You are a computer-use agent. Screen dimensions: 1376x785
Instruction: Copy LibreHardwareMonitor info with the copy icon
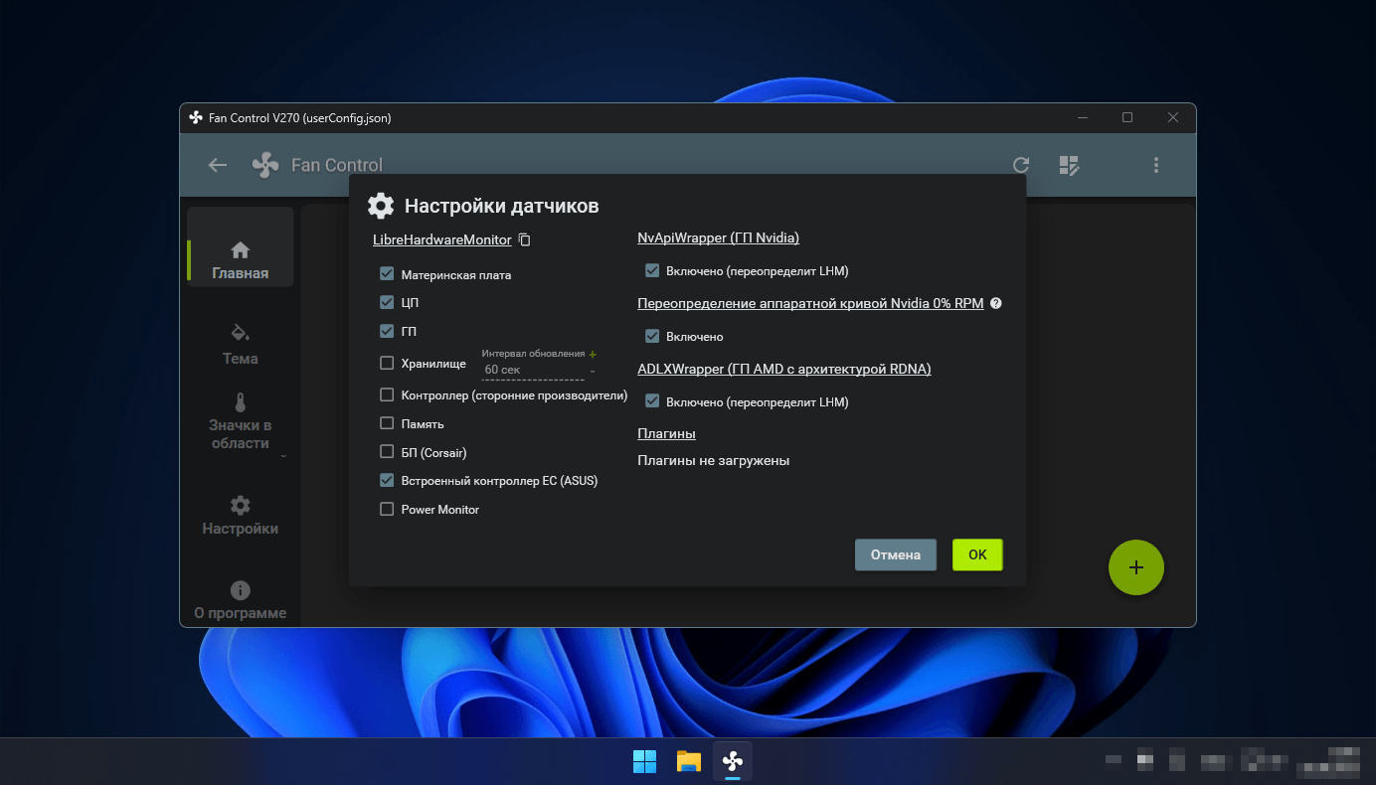525,239
